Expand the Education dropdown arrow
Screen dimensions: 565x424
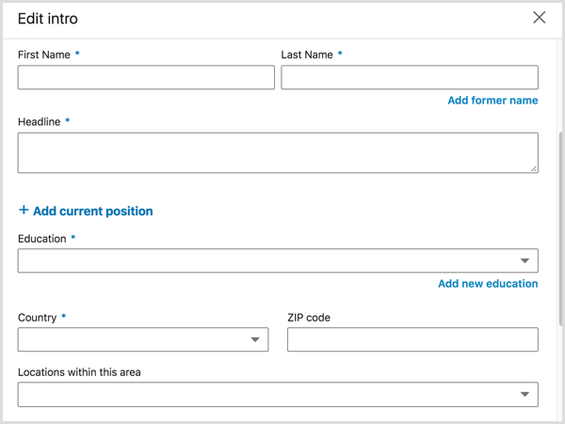coord(525,260)
